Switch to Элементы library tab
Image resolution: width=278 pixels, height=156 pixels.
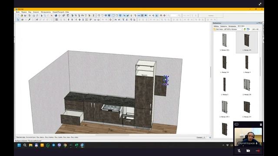223,26
